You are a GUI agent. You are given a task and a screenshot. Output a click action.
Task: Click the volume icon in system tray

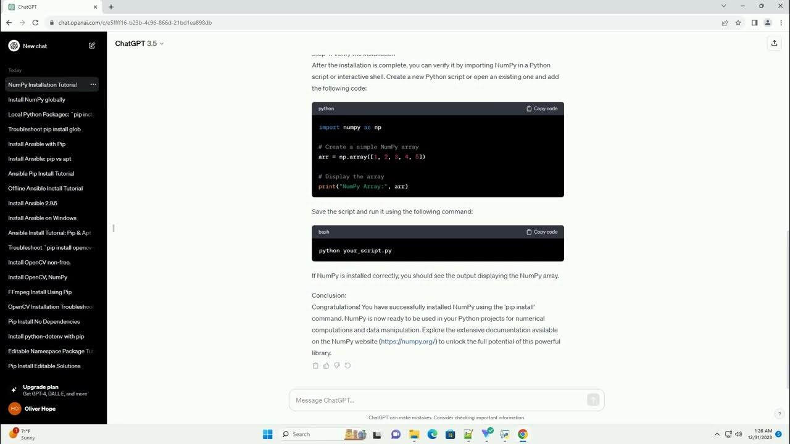pos(739,434)
